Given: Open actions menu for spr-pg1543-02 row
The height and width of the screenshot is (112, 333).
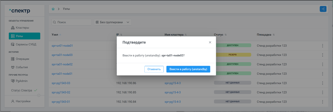Looking at the screenshot, I should [322, 92].
